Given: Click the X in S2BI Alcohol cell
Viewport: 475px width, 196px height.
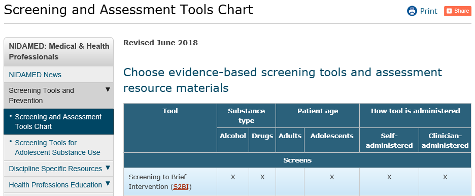Looking at the screenshot, I should tap(232, 177).
